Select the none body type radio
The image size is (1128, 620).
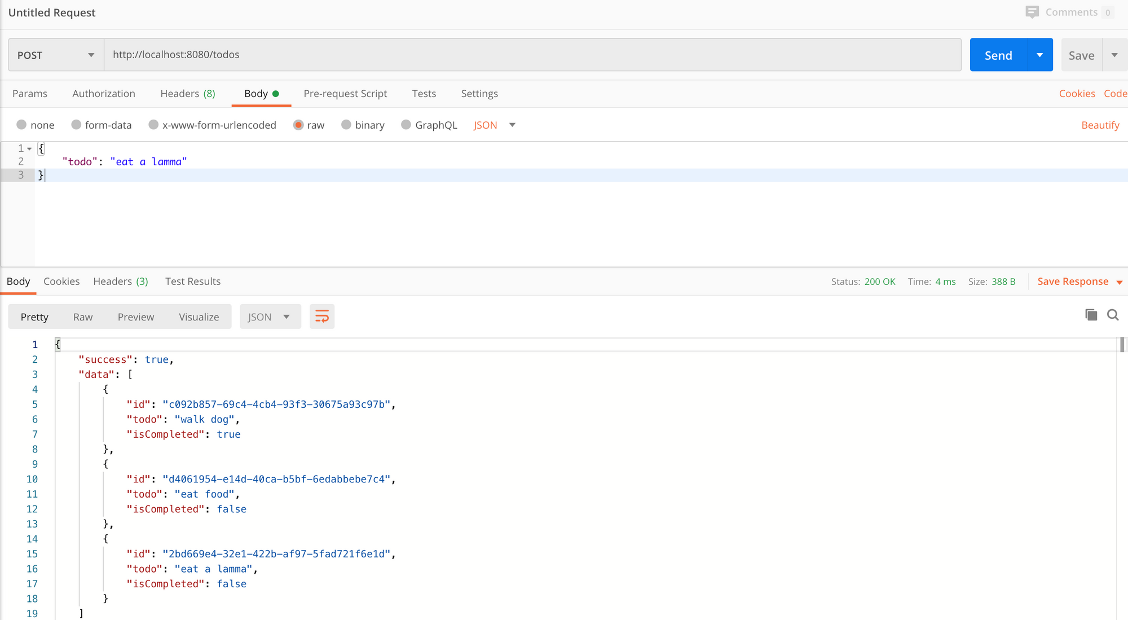[21, 125]
